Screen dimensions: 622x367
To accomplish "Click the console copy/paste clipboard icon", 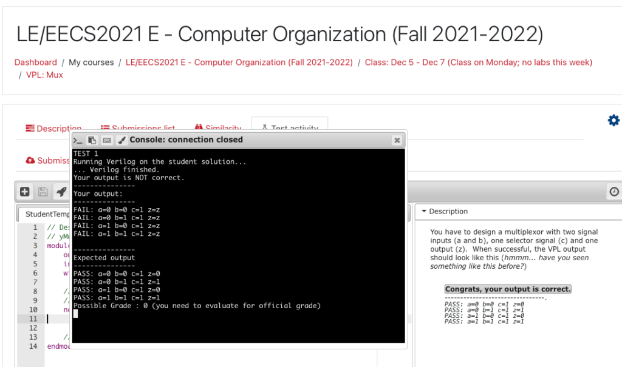I will 92,140.
